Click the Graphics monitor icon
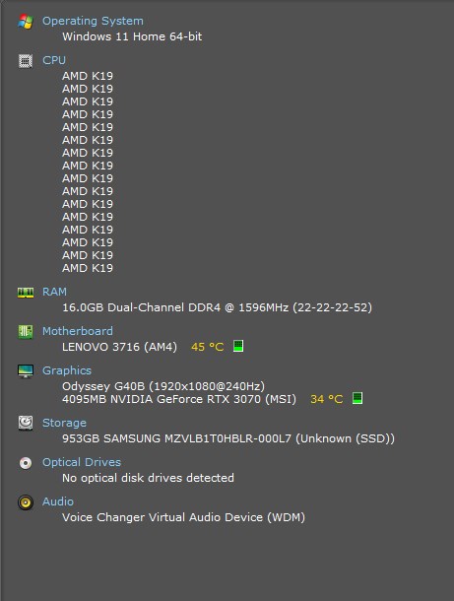Screen dimensions: 454x601 pos(26,371)
